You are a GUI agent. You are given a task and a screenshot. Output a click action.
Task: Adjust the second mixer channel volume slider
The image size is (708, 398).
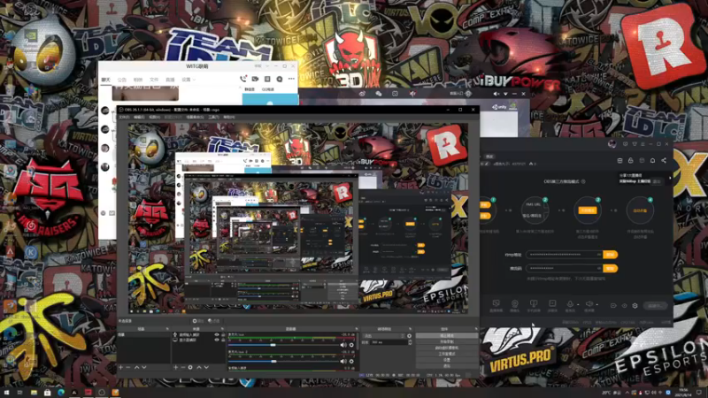point(283,361)
